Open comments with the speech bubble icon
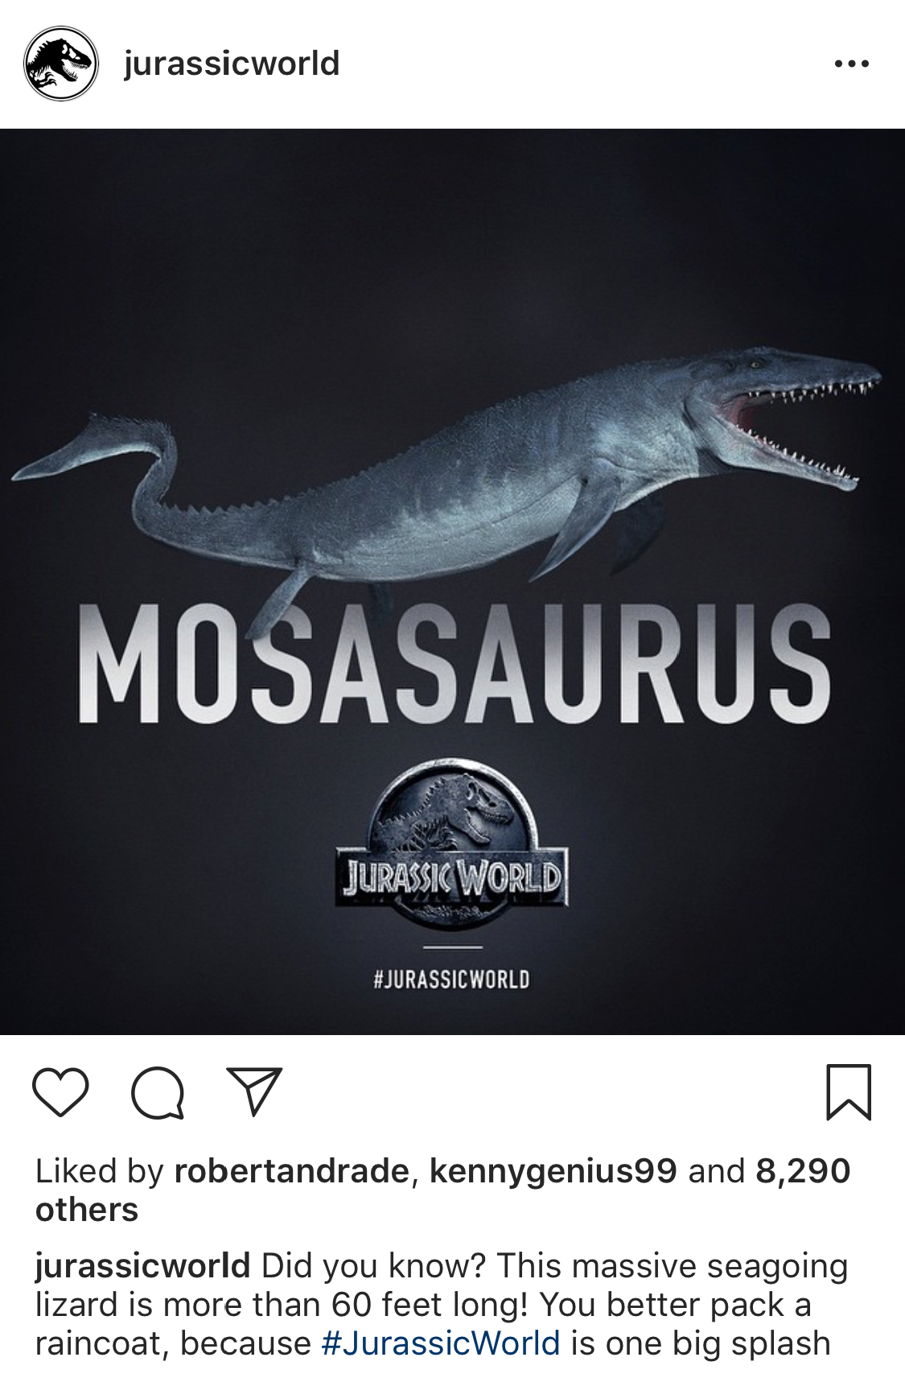This screenshot has height=1382, width=905. tap(158, 1092)
